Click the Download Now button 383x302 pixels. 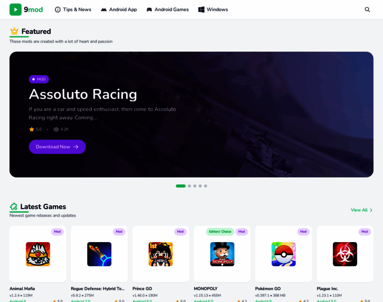(x=57, y=146)
